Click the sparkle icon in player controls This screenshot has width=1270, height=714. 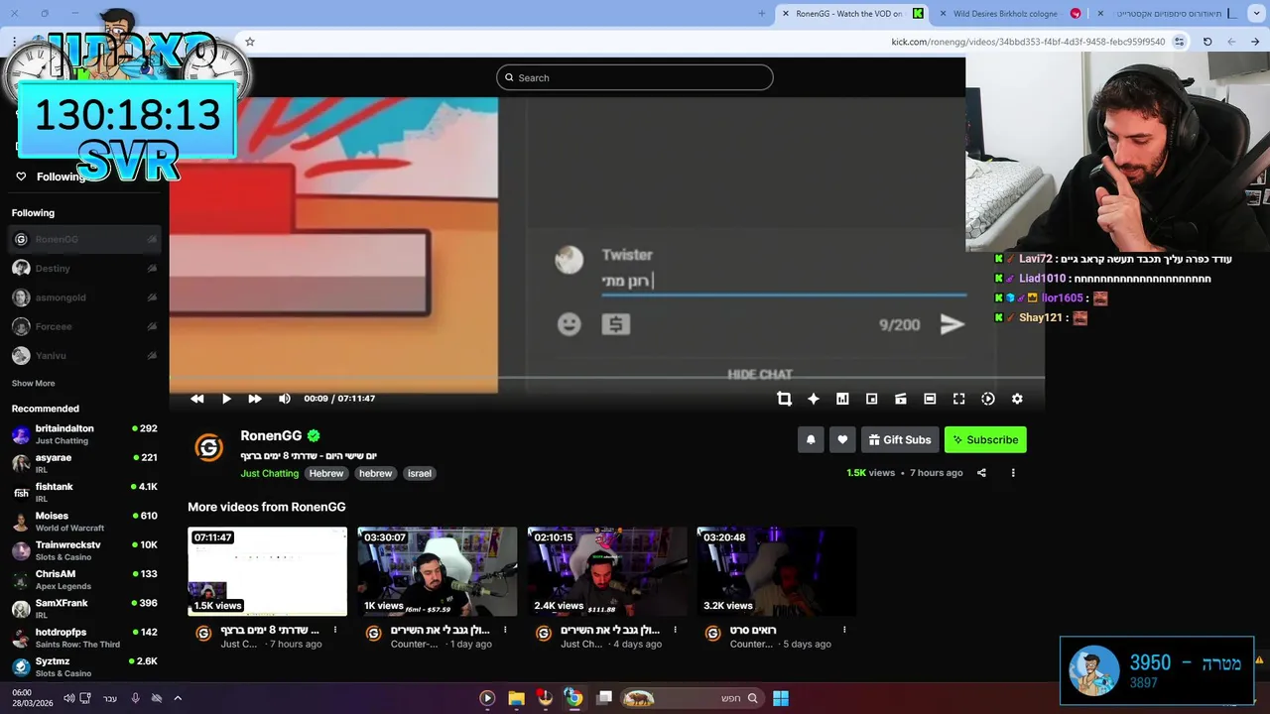814,399
